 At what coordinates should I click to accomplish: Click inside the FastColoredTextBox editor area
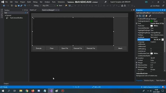[73, 32]
